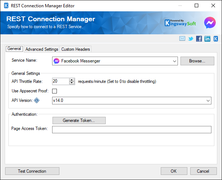Screen dimensions: 222x180
Task: Toggle the Use Appsecret Proof checkbox
Action: pyautogui.click(x=55, y=91)
